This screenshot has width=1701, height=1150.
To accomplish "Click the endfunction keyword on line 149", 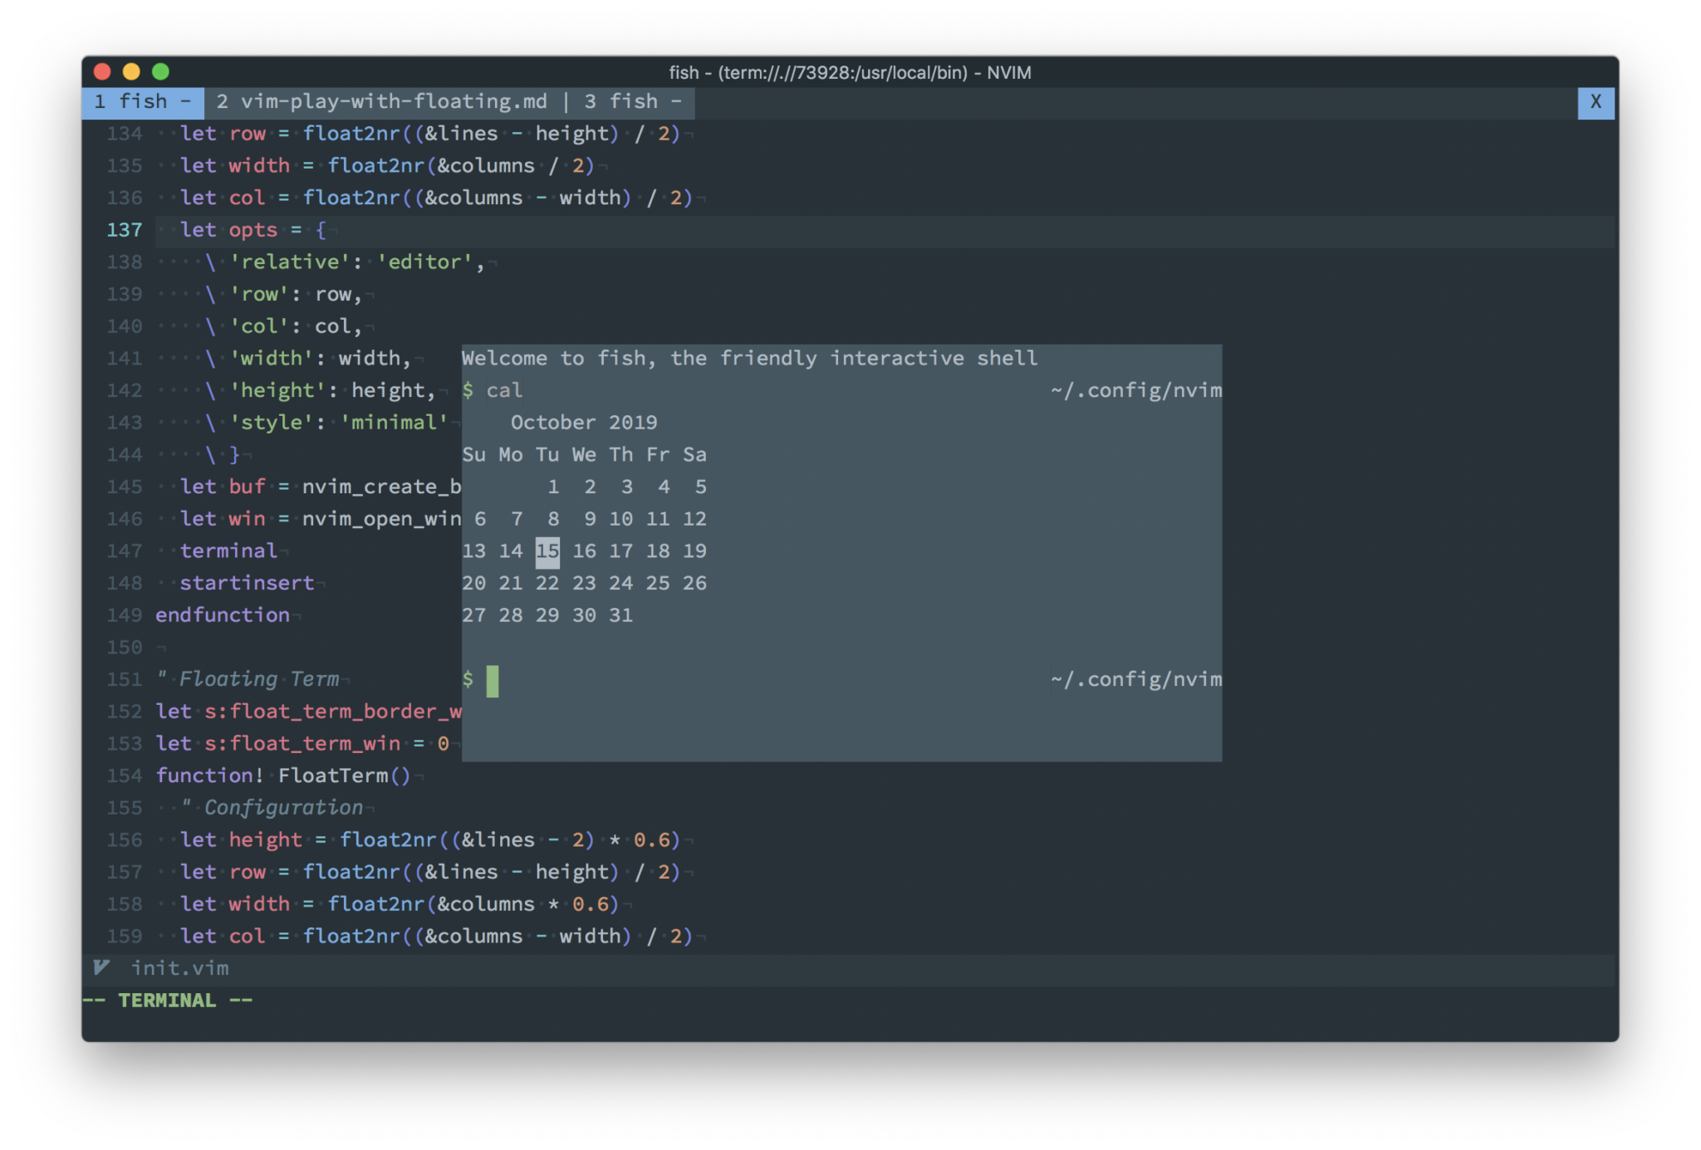I will pyautogui.click(x=222, y=614).
